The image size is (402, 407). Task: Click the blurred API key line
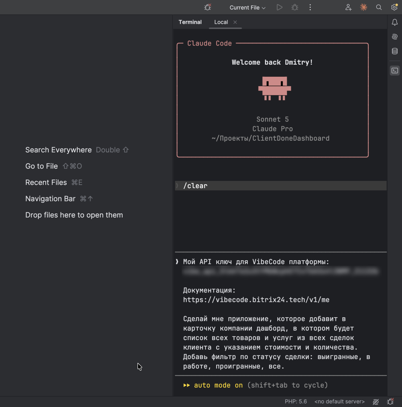[281, 271]
